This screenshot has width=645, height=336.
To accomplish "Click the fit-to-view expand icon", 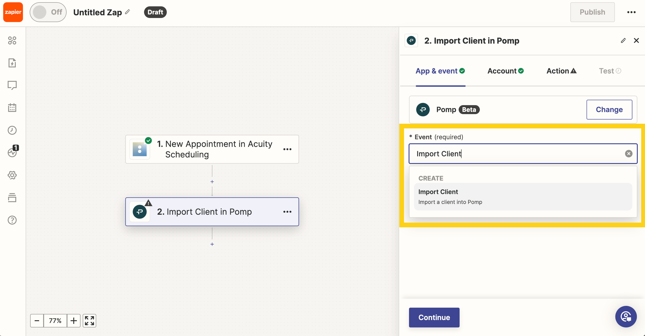I will 89,320.
